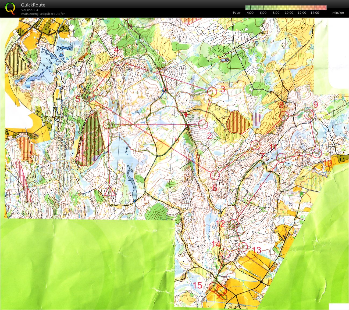Image resolution: width=349 pixels, height=310 pixels.
Task: Click control circle 6 on the course
Action: click(x=215, y=175)
